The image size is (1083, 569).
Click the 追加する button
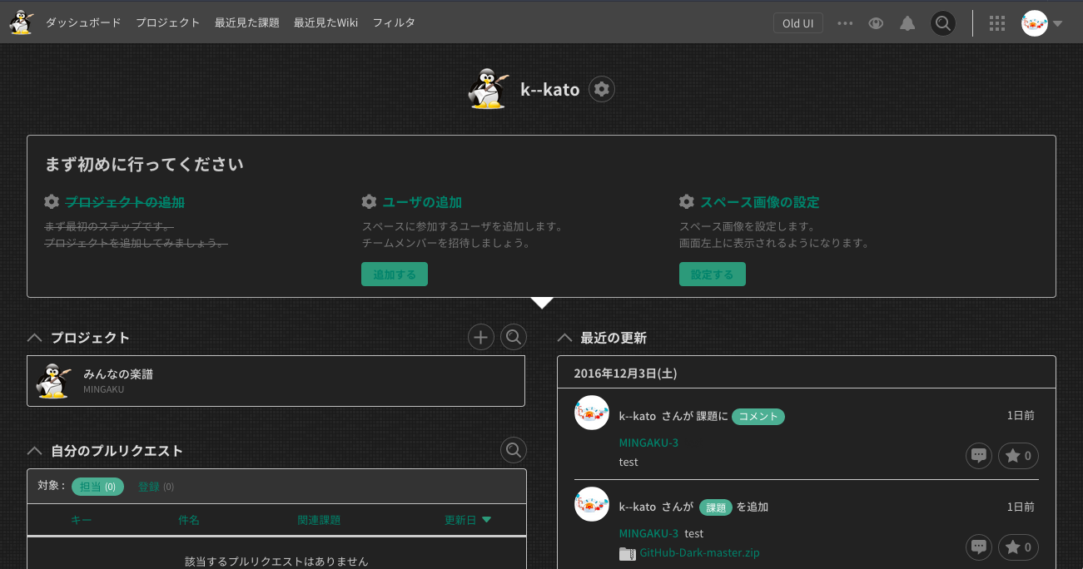[395, 275]
